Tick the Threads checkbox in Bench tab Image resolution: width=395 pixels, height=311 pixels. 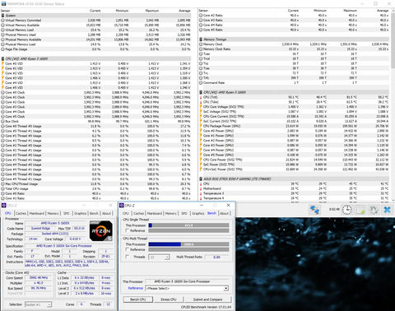click(x=127, y=257)
